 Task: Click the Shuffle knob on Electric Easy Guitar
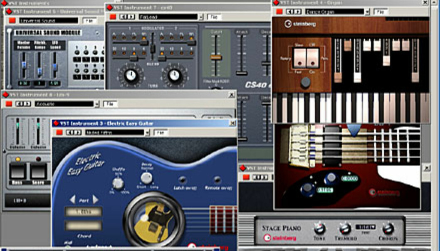(x=118, y=183)
